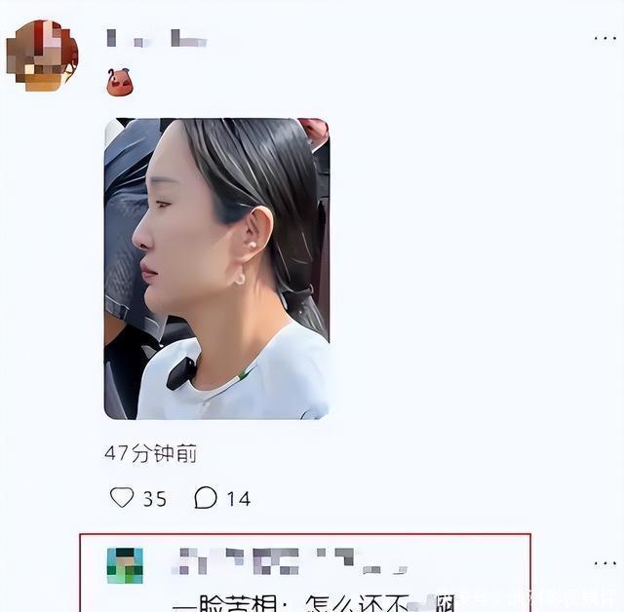624x612 pixels.
Task: Click the mosaic-censored word in the comment
Action: (424, 603)
